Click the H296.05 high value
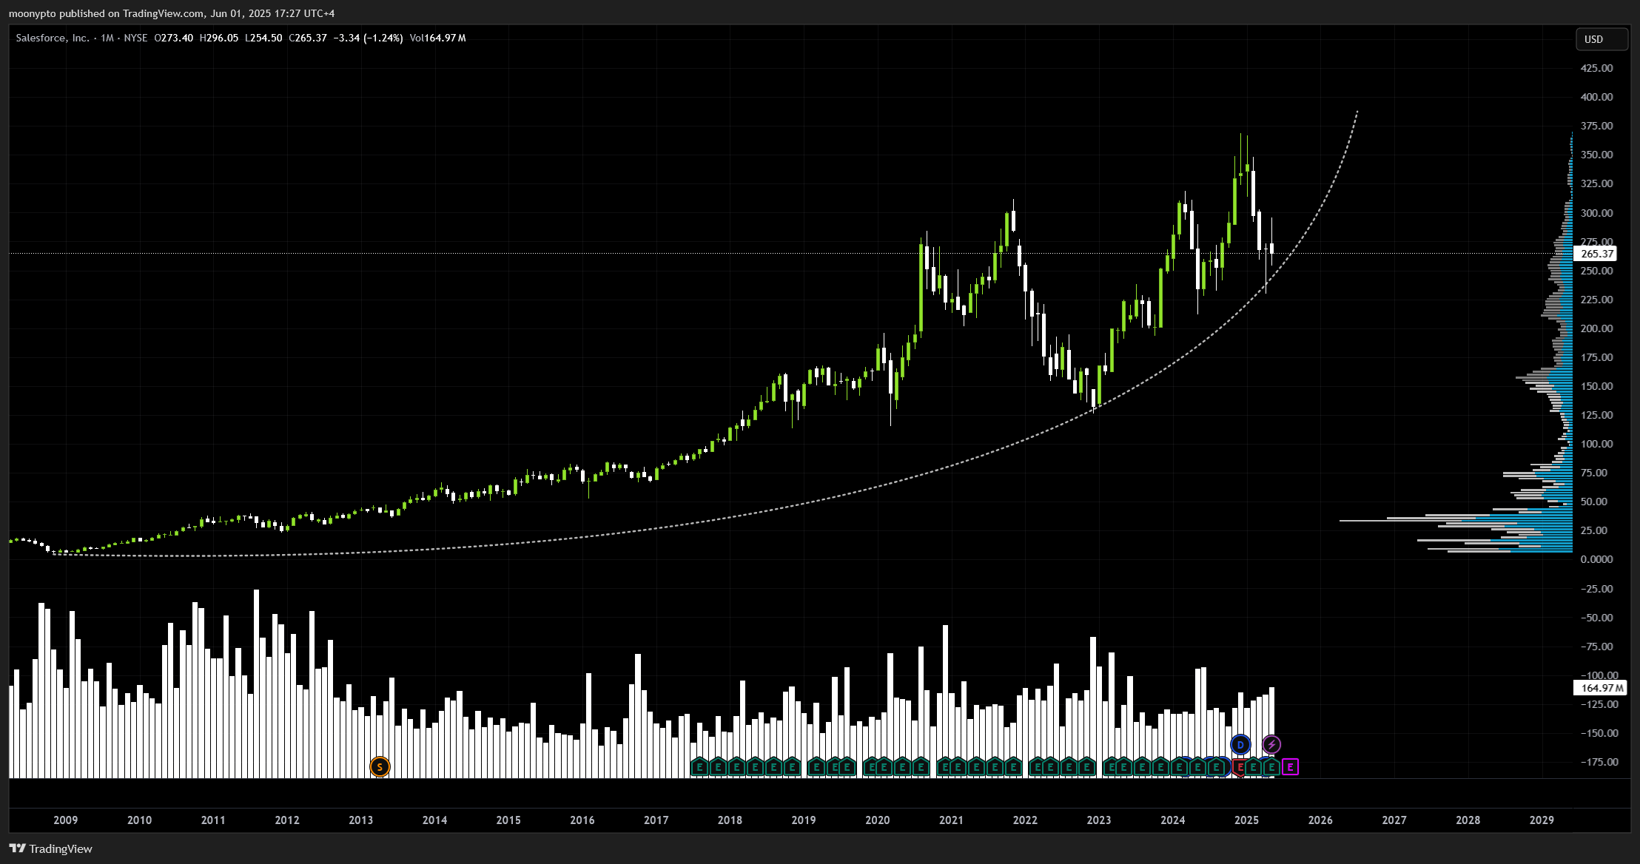 coord(219,38)
